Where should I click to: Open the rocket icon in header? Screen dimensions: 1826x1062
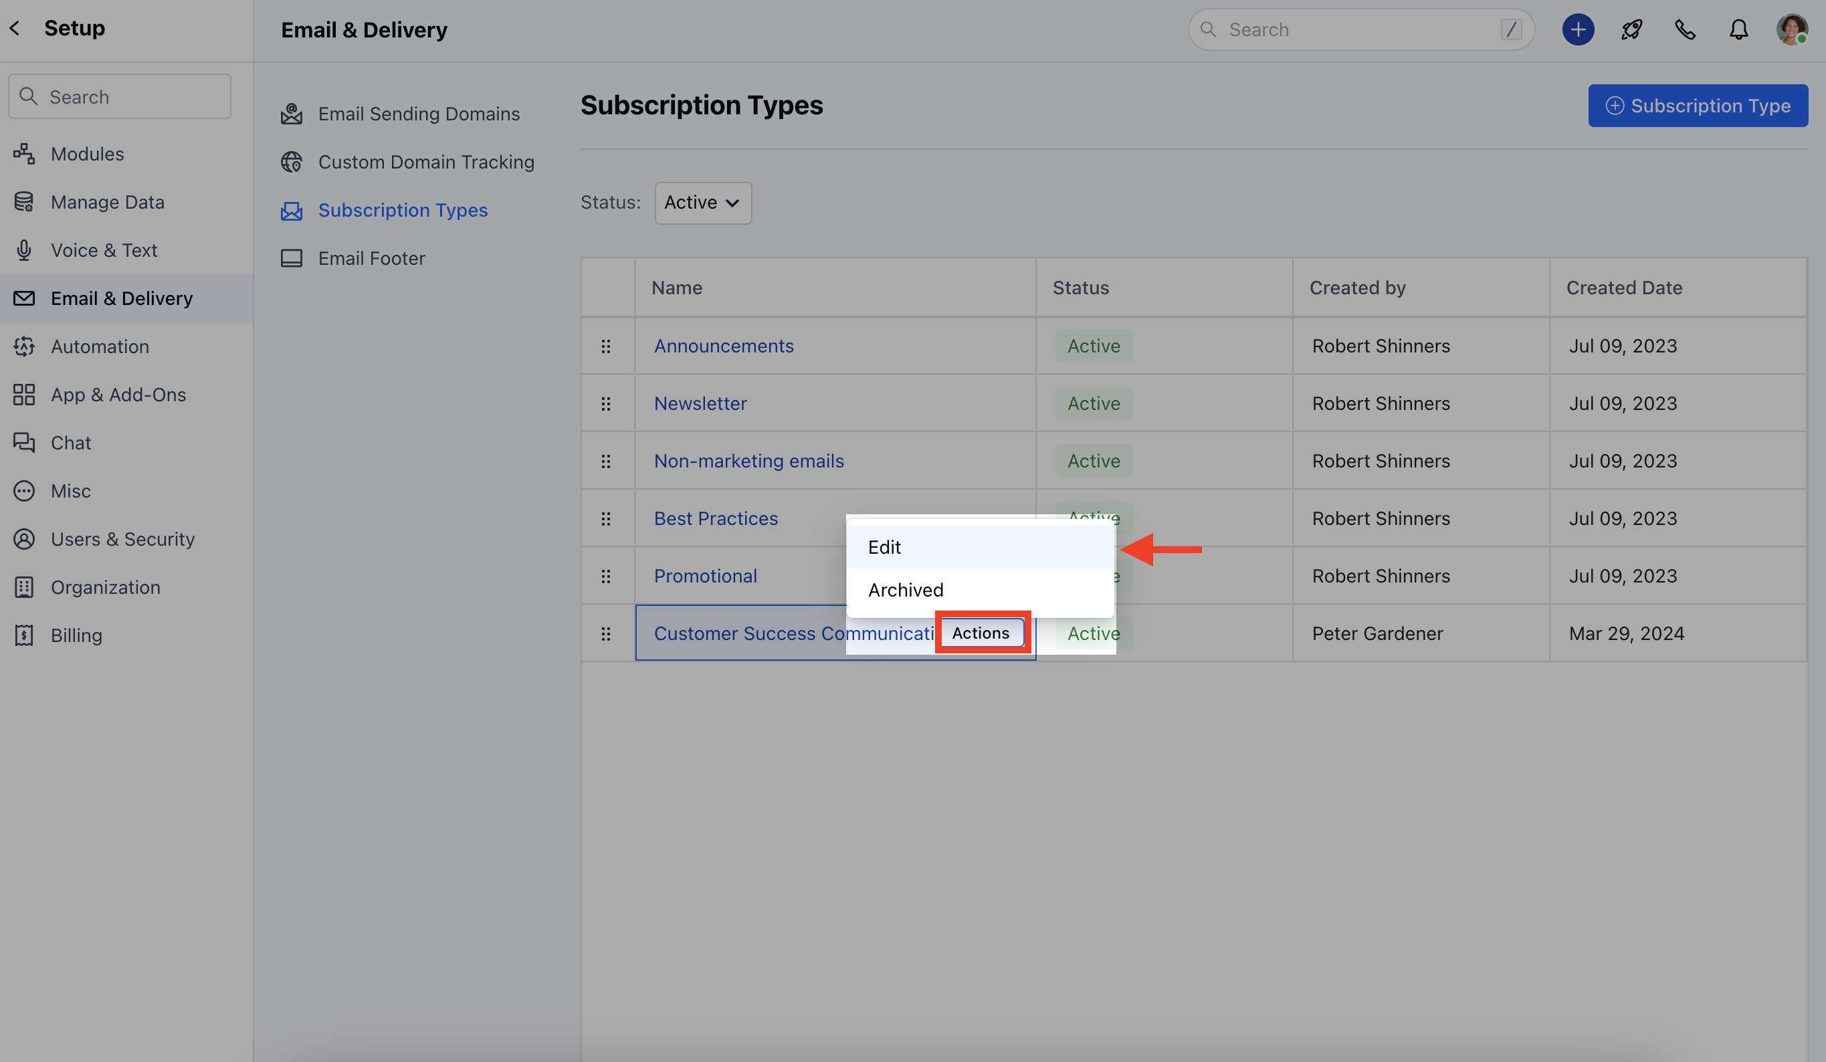pyautogui.click(x=1631, y=29)
